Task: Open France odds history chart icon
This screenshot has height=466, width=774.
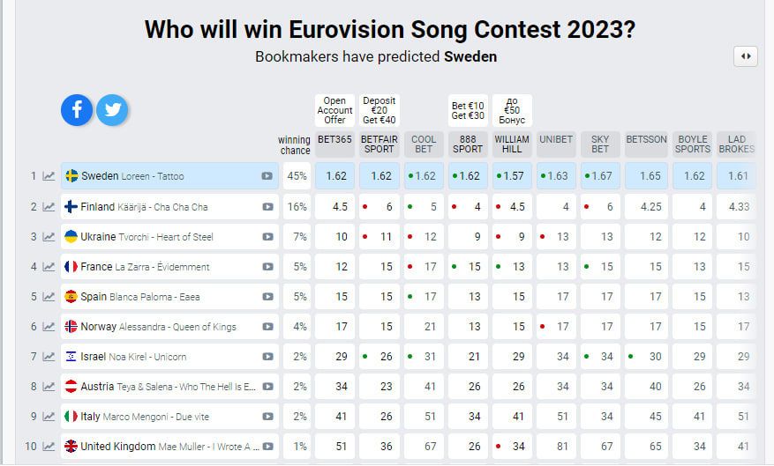Action: [49, 267]
